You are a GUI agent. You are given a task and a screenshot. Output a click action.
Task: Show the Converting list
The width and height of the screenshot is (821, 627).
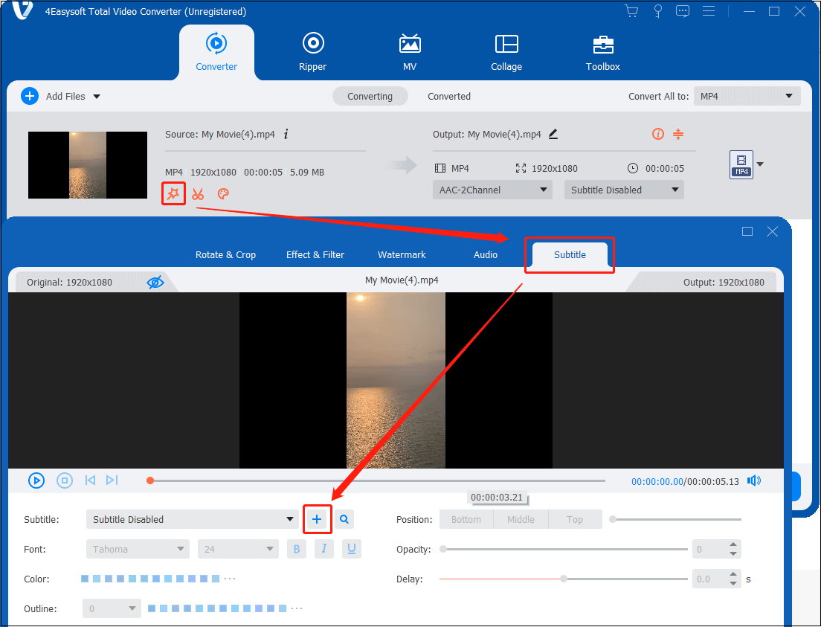tap(370, 97)
